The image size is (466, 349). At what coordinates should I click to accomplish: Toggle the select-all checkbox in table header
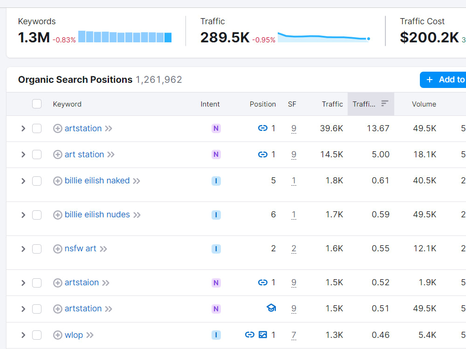click(x=37, y=104)
